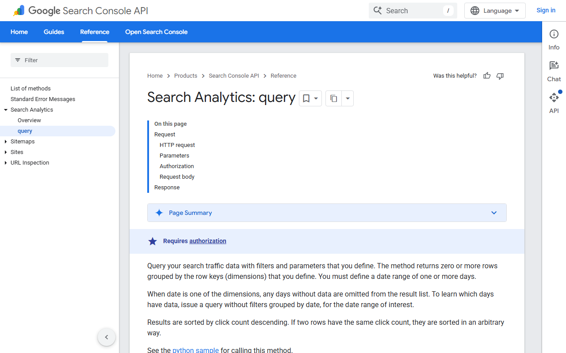The height and width of the screenshot is (353, 566).
Task: Collapse sidebar with the chevron-left button
Action: [x=107, y=337]
